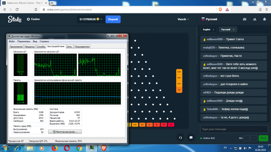Click Brave rewards triangle icon
Image resolution: width=271 pixels, height=152 pixels.
tap(227, 9)
